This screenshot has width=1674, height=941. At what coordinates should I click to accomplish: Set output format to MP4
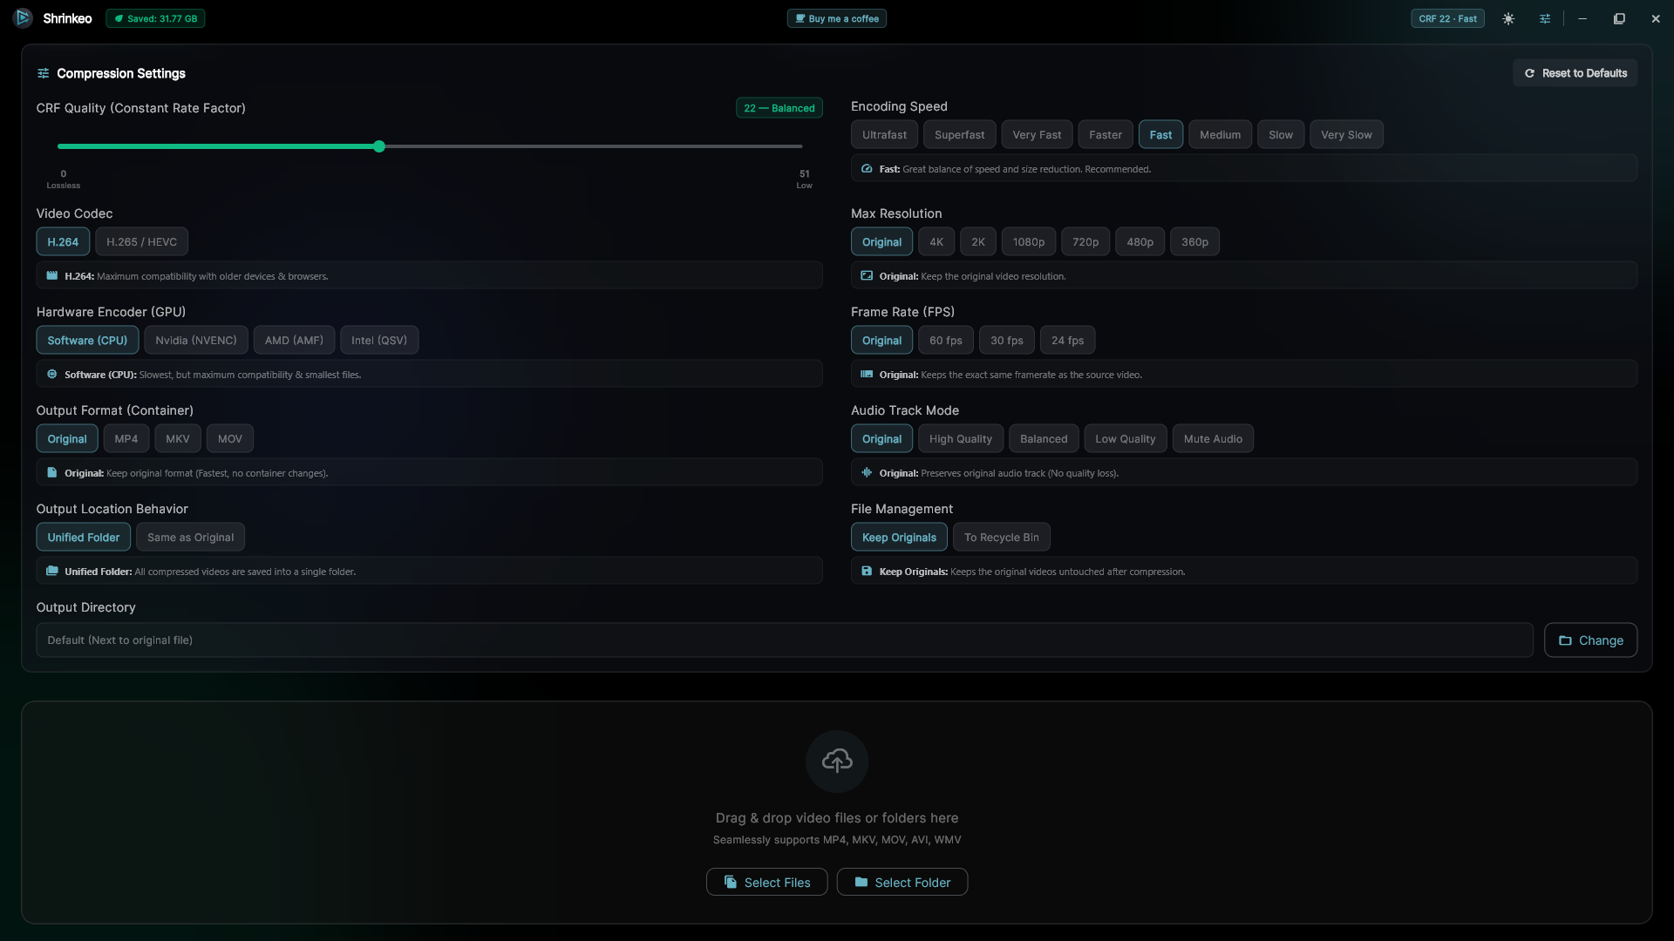click(126, 438)
